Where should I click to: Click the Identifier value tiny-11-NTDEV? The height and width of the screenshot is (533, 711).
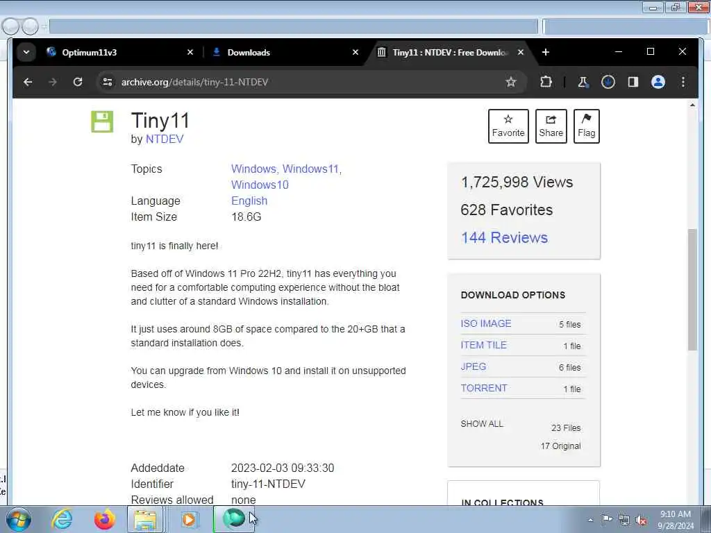point(268,484)
